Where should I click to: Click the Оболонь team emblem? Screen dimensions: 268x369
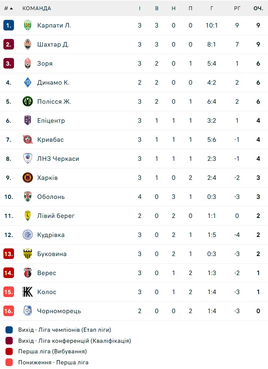(x=28, y=197)
